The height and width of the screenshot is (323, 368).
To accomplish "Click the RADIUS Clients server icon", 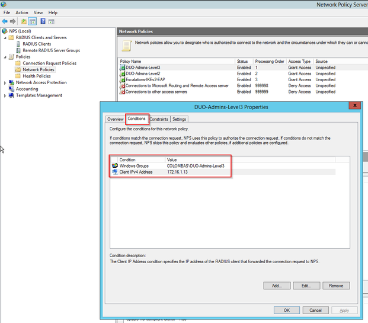I will (18, 44).
